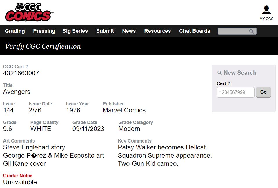Click the CGC Comics logo

[x=30, y=12]
